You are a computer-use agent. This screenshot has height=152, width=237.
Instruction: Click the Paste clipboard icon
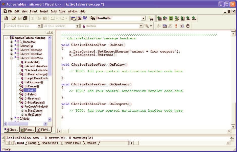[x=45, y=18]
